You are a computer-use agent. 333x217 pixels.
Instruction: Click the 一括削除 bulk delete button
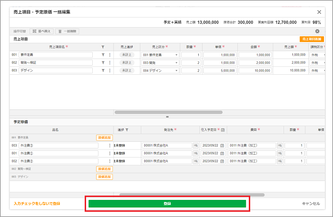click(x=67, y=31)
